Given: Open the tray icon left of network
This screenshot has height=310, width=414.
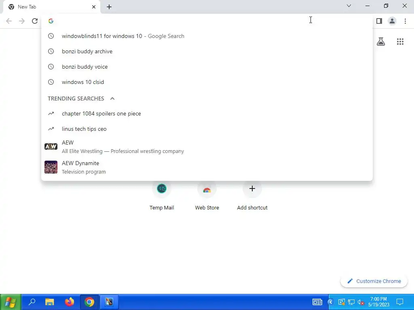Looking at the screenshot, I should point(342,302).
